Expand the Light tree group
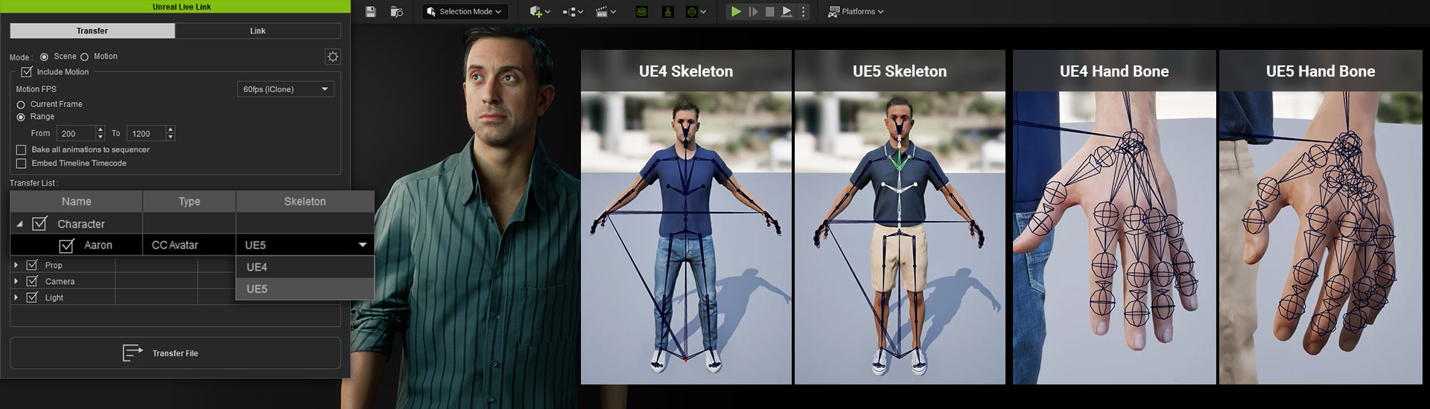1430x409 pixels. tap(16, 297)
